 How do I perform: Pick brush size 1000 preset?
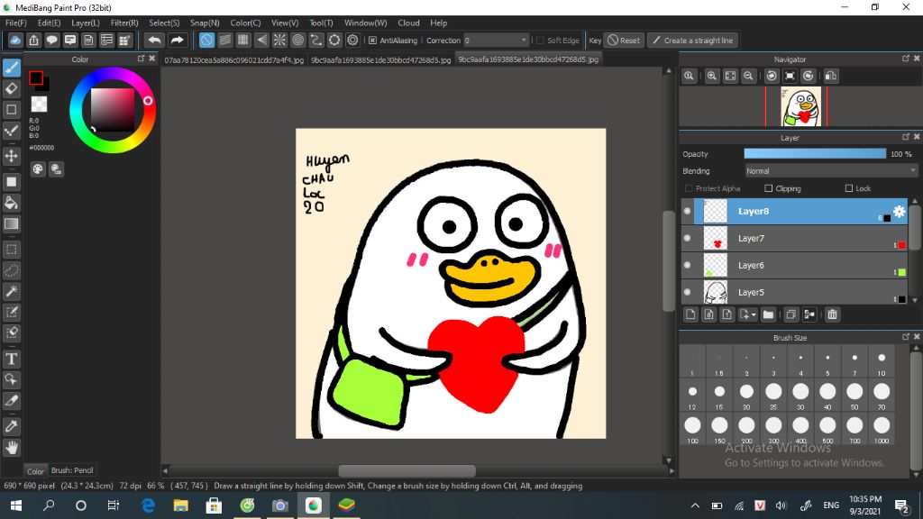882,430
